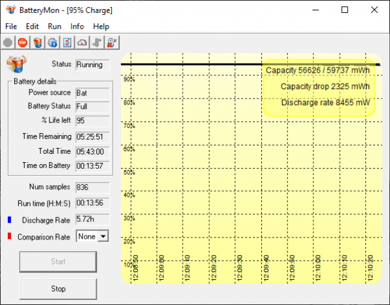The image size is (390, 305).
Task: Click the Capacity 56626 / 59737 mWh text
Action: point(318,71)
